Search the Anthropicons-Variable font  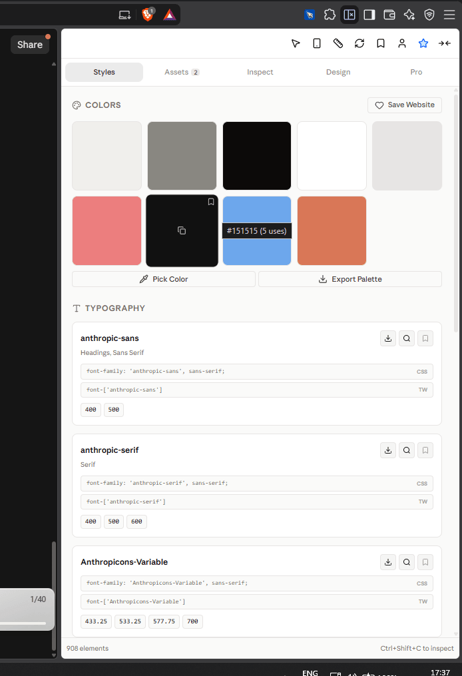(x=406, y=561)
